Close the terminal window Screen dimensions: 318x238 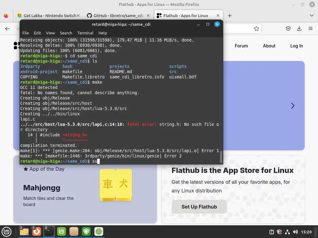coord(217,24)
